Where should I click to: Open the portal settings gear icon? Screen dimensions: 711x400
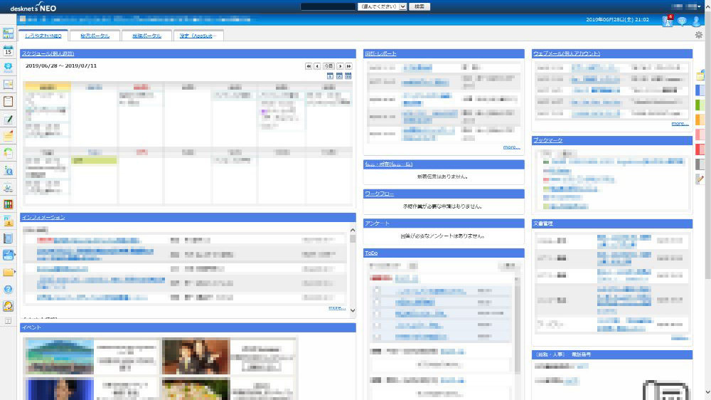(699, 35)
